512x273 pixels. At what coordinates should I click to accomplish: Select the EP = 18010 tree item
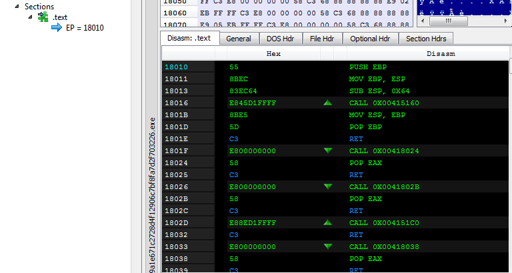click(85, 27)
